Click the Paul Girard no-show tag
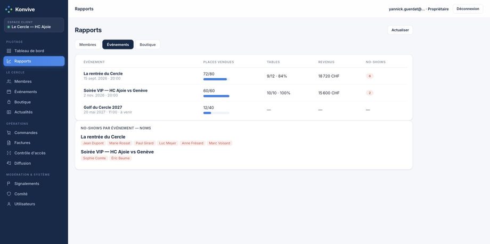Image resolution: width=490 pixels, height=244 pixels. (145, 143)
